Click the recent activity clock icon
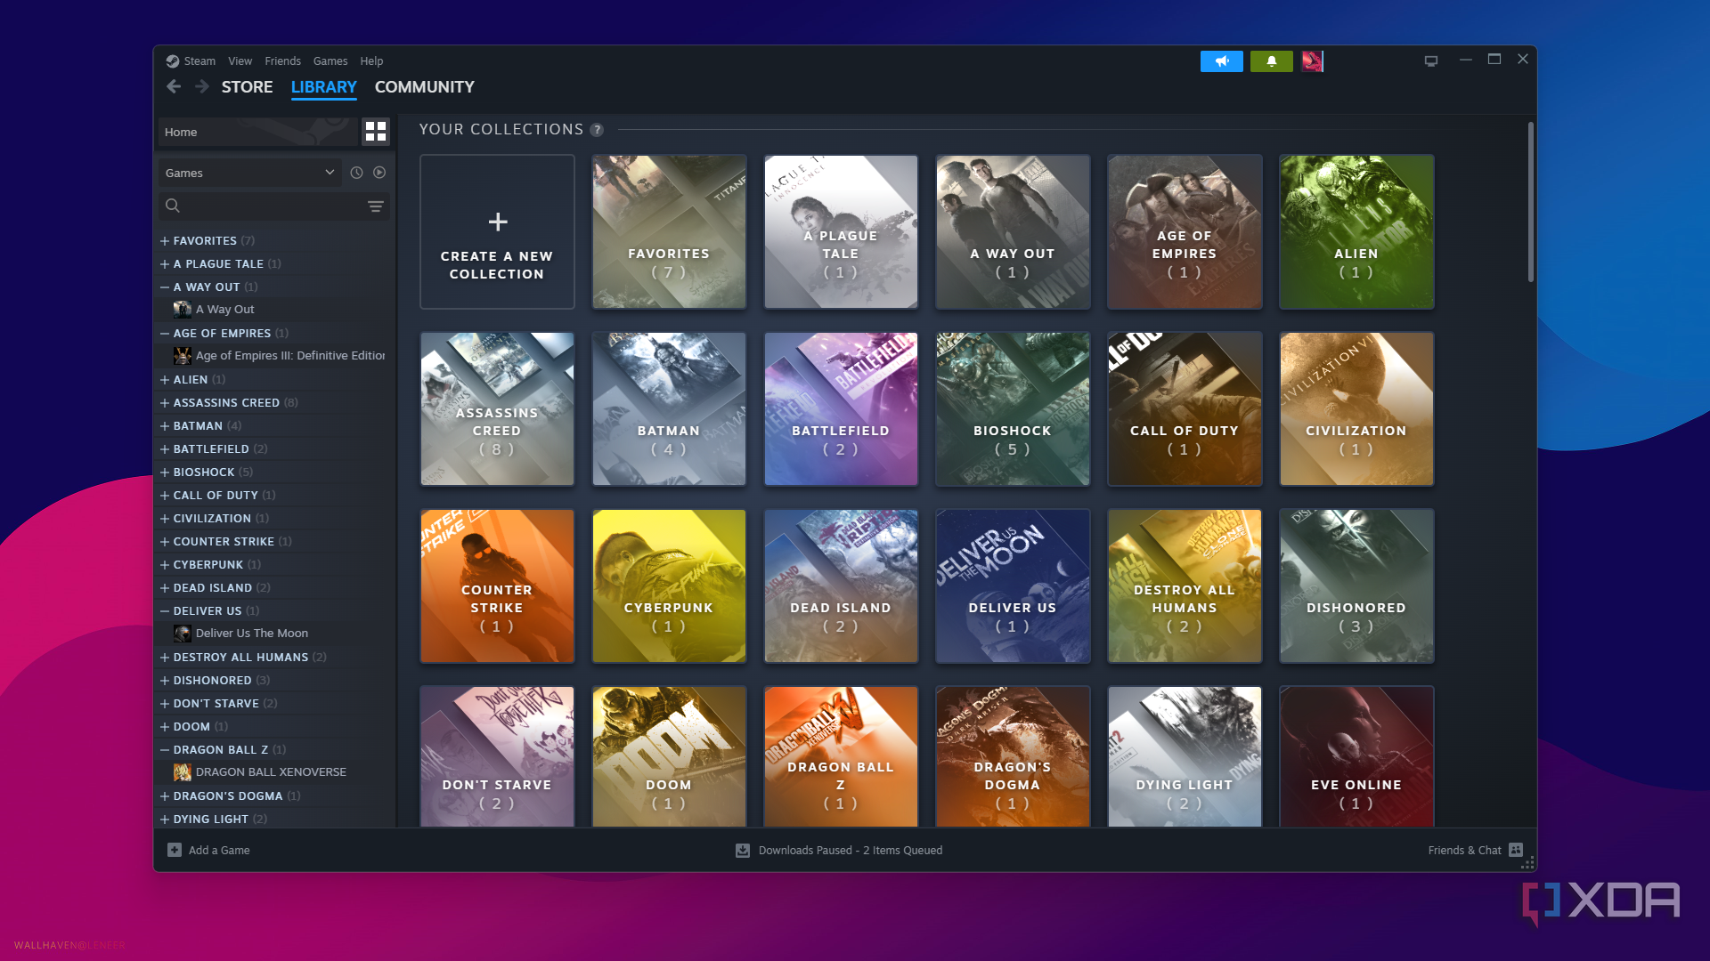This screenshot has width=1710, height=961. tap(356, 173)
